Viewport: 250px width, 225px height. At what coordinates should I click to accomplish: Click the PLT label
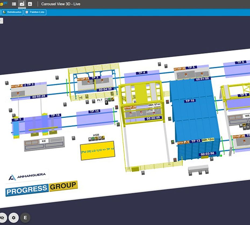pyautogui.click(x=100, y=100)
